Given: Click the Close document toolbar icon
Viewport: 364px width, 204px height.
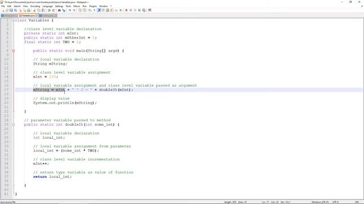Looking at the screenshot, I should [x=20, y=10].
